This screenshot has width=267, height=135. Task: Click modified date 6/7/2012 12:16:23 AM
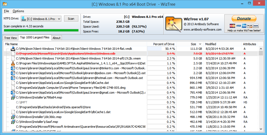[220, 83]
